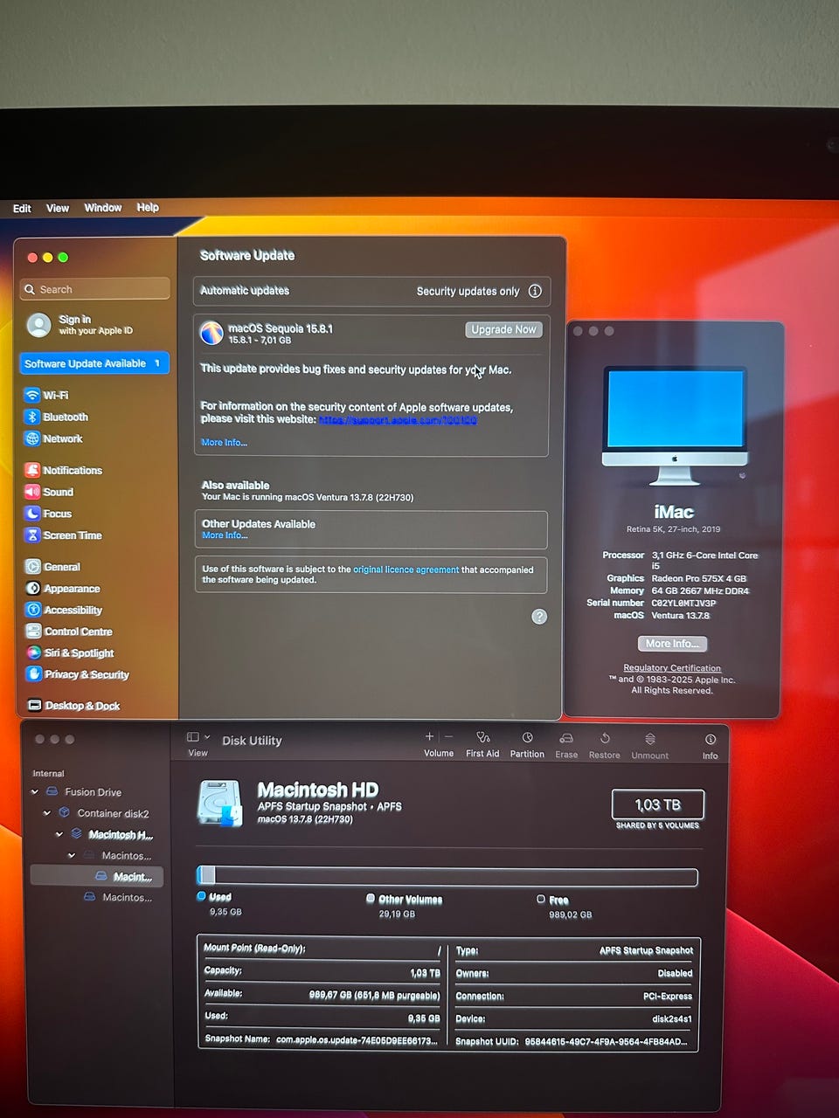
Task: Select Accessibility in the sidebar
Action: (x=64, y=611)
